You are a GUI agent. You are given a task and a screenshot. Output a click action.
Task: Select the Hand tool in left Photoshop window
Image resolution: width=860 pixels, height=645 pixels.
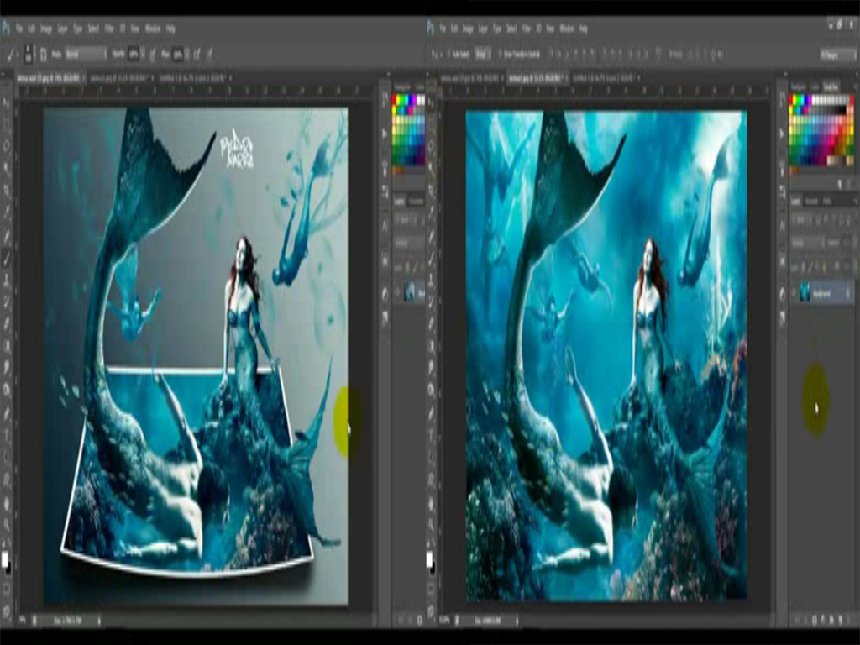click(x=7, y=503)
